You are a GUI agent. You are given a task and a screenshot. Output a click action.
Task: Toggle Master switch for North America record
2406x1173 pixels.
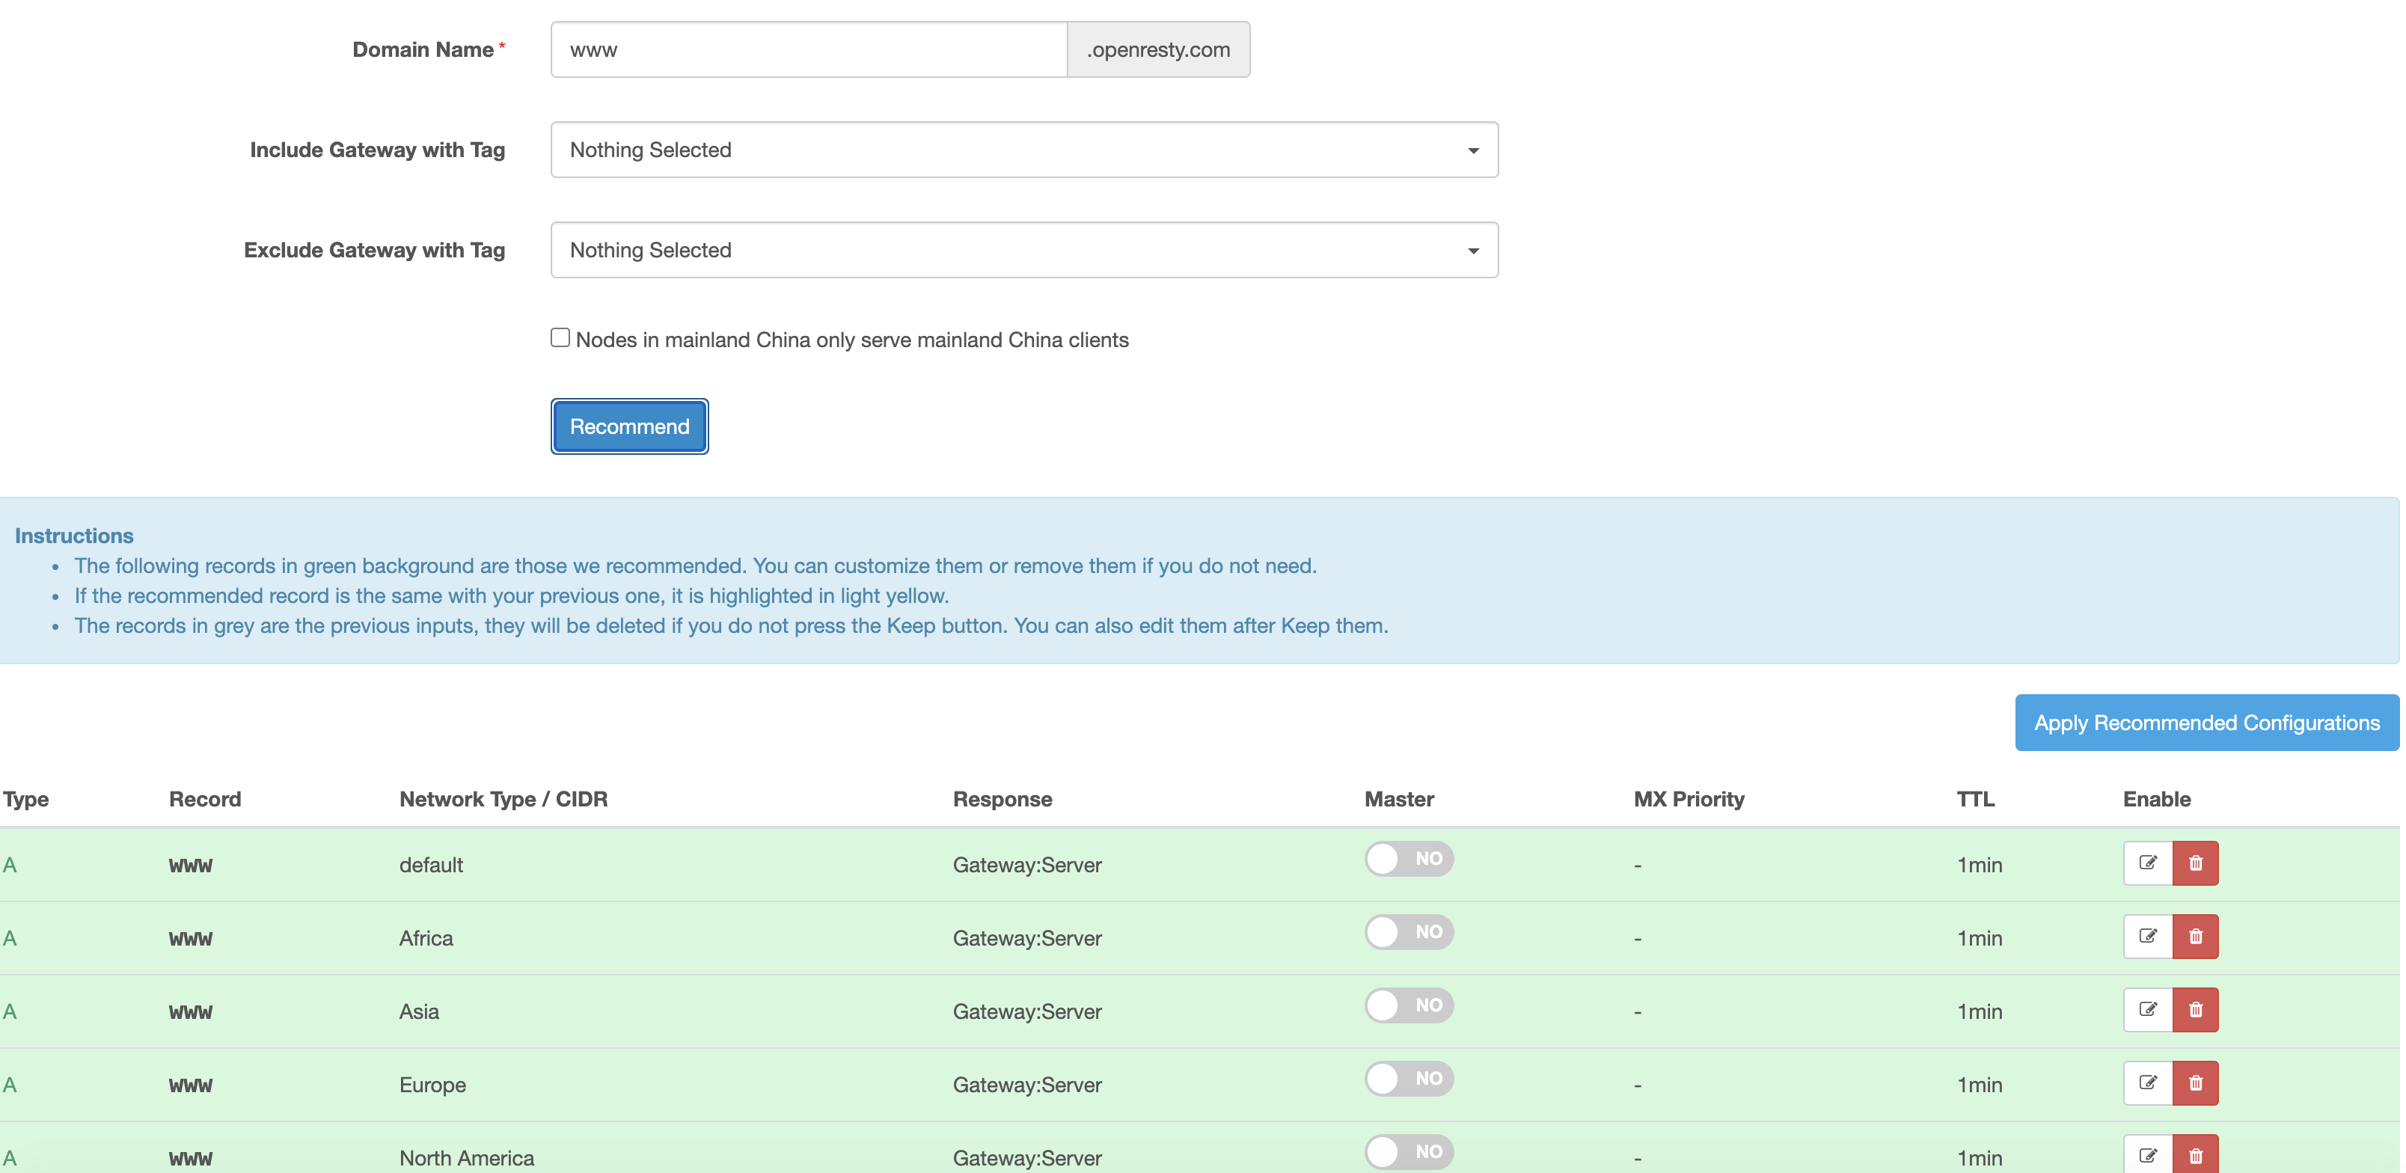pyautogui.click(x=1409, y=1153)
